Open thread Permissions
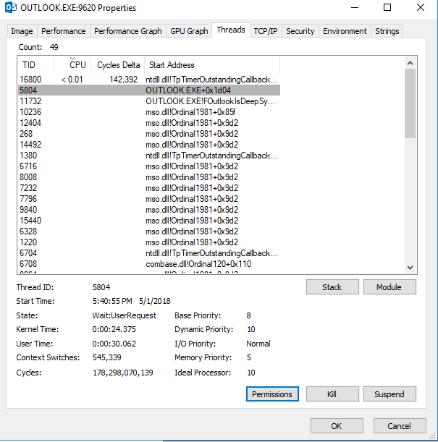Viewport: 438px width, 442px height. tap(272, 394)
